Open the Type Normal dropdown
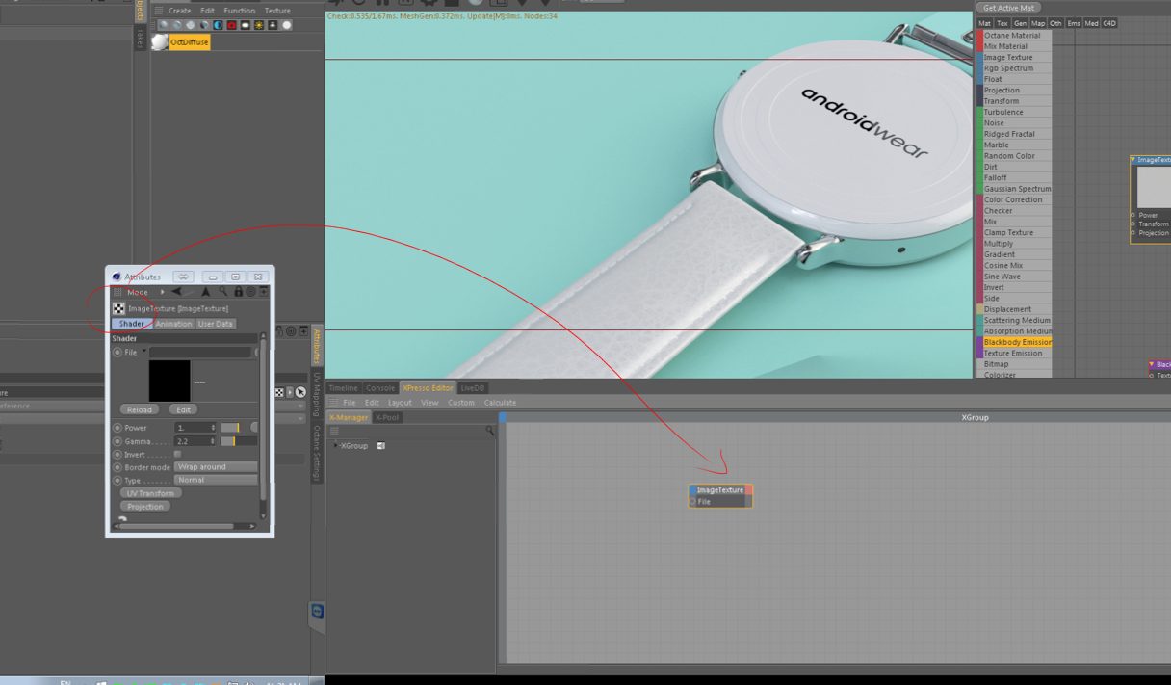The image size is (1171, 685). click(x=216, y=480)
